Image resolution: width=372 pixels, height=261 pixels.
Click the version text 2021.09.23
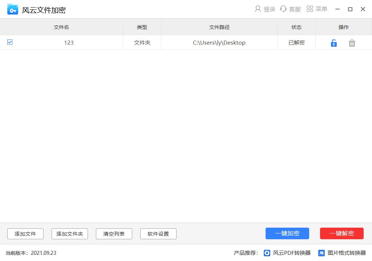(x=44, y=253)
